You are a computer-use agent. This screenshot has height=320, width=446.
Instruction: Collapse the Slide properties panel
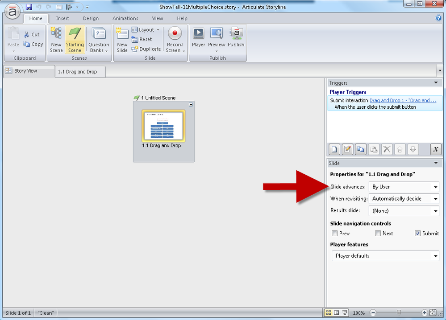436,163
